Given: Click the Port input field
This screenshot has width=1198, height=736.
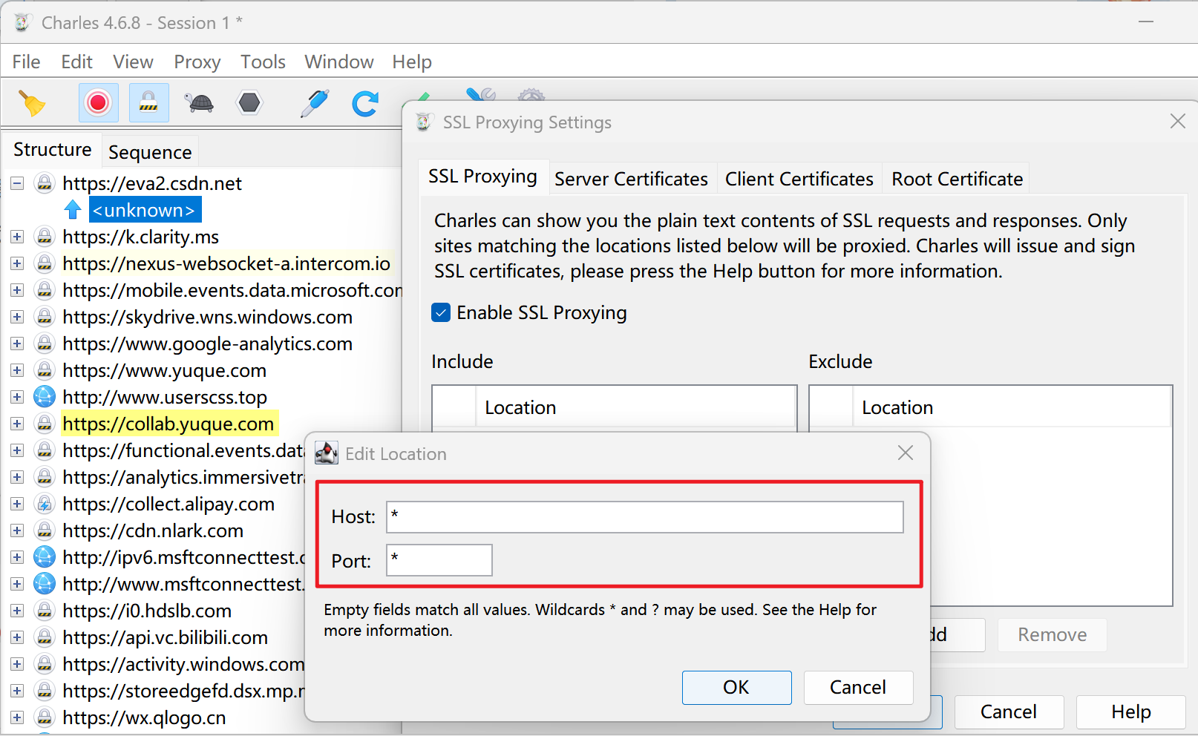Looking at the screenshot, I should click(439, 559).
